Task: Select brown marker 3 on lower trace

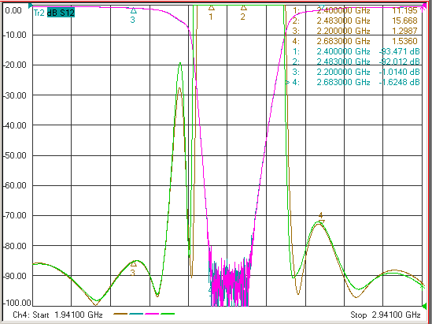Action: click(133, 264)
